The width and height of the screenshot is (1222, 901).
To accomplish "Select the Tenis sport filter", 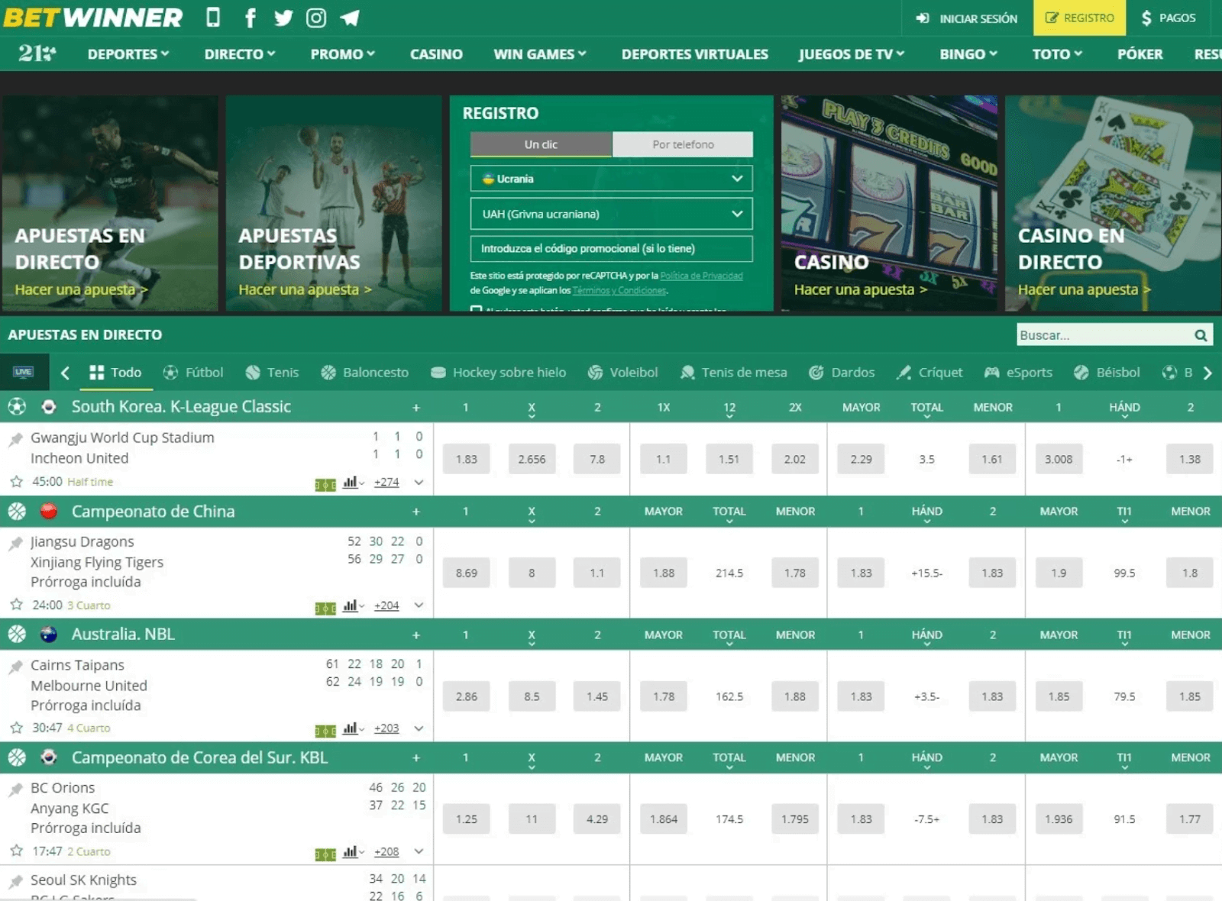I will click(272, 373).
